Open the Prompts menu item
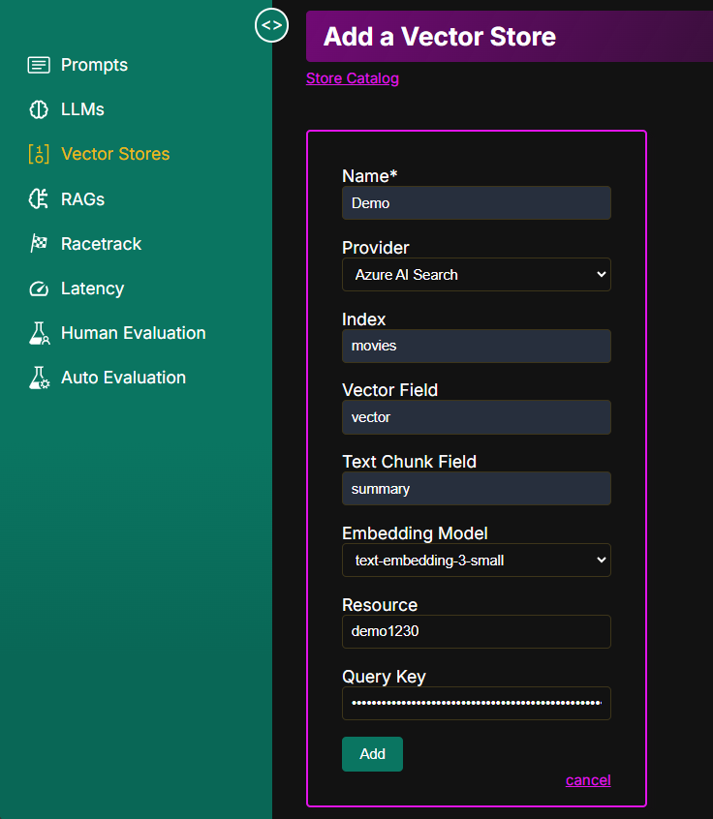The width and height of the screenshot is (713, 819). click(94, 65)
